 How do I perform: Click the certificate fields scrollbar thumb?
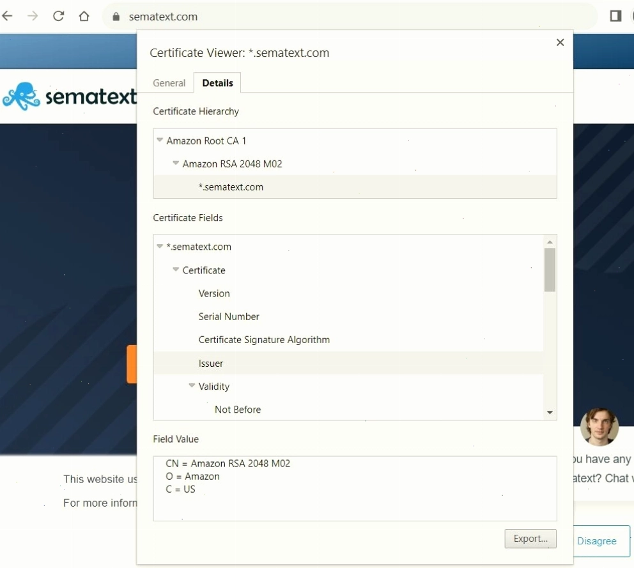tap(550, 270)
